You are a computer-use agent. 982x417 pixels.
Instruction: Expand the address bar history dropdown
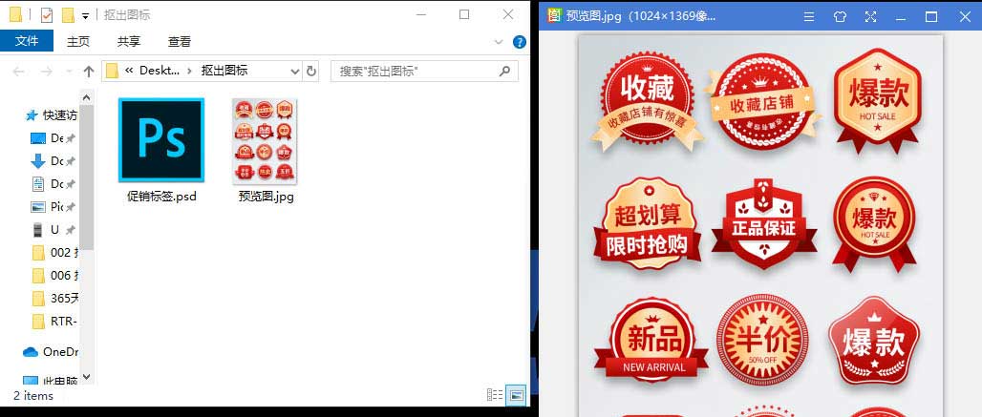(295, 72)
